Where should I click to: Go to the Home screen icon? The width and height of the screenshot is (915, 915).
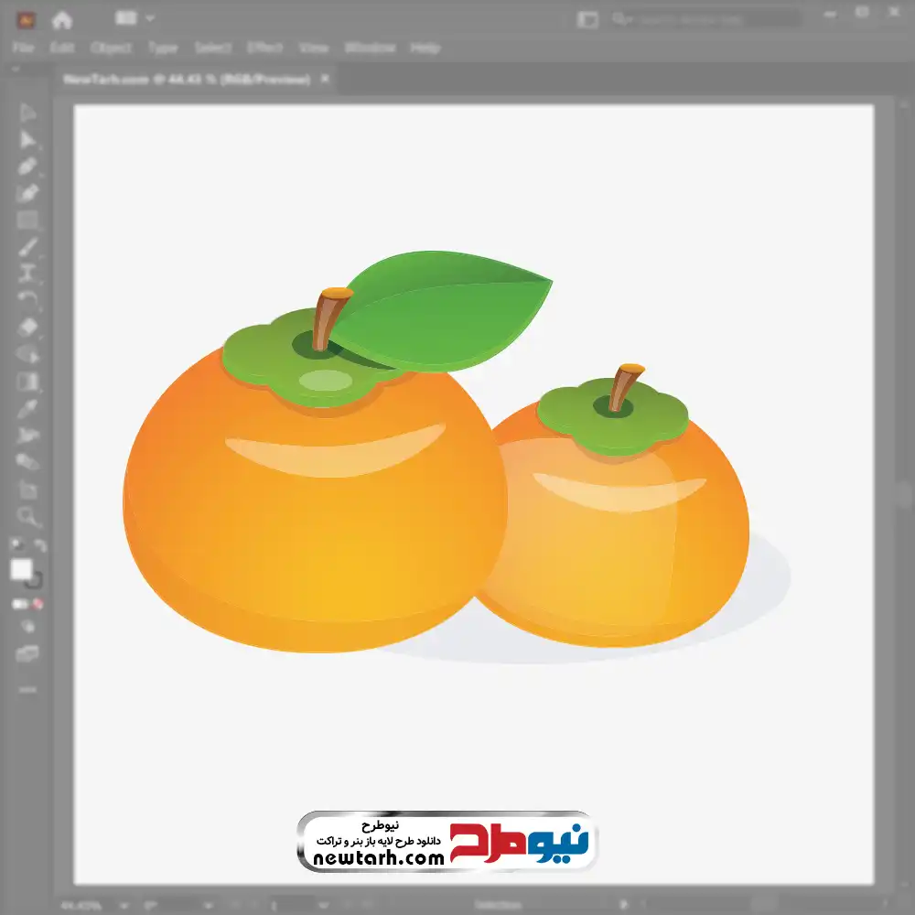62,20
